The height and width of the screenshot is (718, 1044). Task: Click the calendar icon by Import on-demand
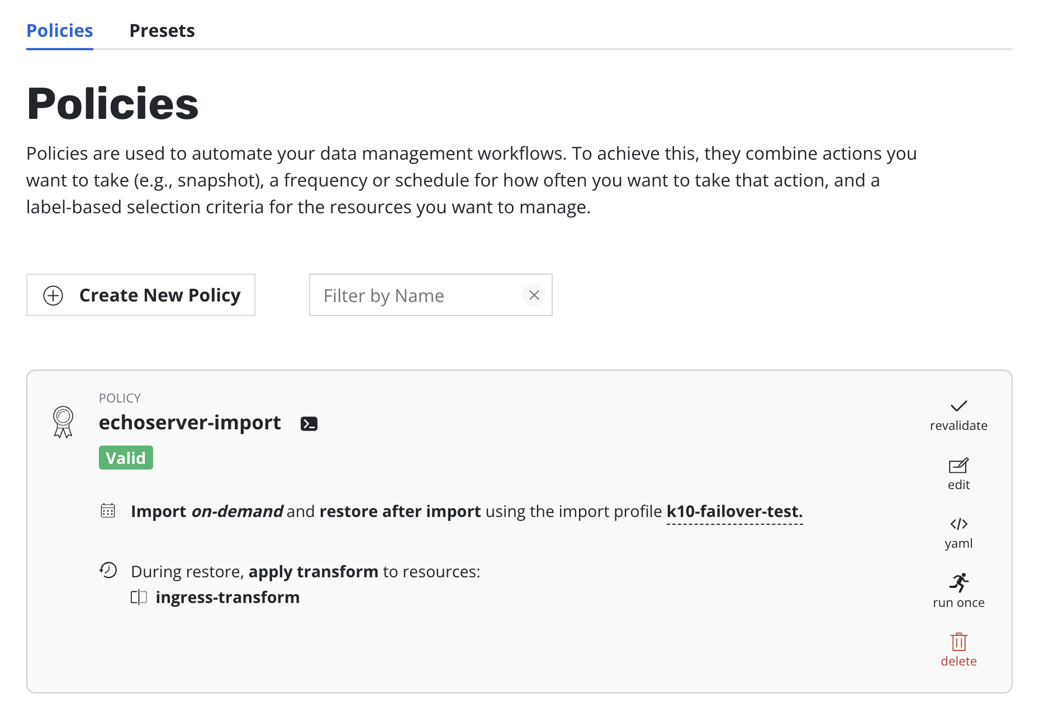(x=108, y=511)
